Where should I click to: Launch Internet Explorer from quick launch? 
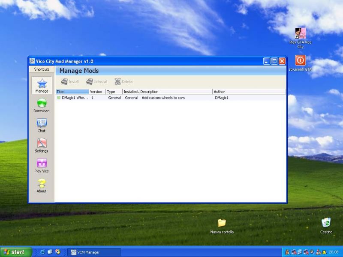click(x=42, y=252)
